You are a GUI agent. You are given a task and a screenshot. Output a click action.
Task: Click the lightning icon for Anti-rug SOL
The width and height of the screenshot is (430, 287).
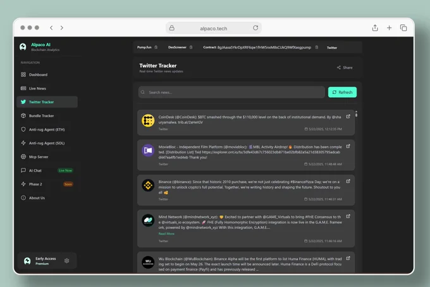click(x=23, y=143)
